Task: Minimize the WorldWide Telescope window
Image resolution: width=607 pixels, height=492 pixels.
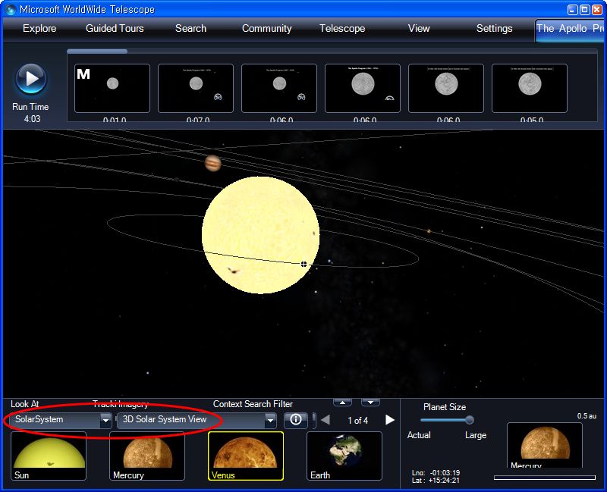Action: click(x=573, y=10)
